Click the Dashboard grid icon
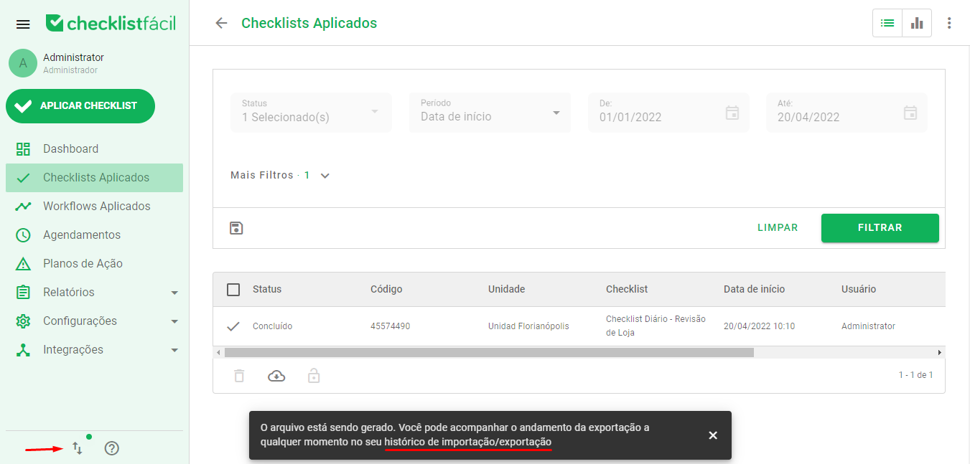The height and width of the screenshot is (464, 970). [23, 149]
